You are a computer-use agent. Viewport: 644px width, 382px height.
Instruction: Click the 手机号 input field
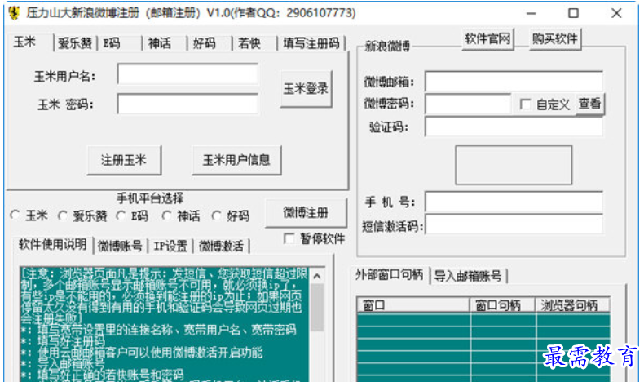514,202
